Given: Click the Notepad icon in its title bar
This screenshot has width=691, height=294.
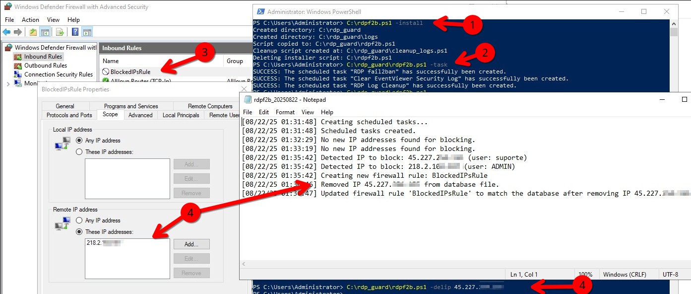Looking at the screenshot, I should click(x=248, y=99).
